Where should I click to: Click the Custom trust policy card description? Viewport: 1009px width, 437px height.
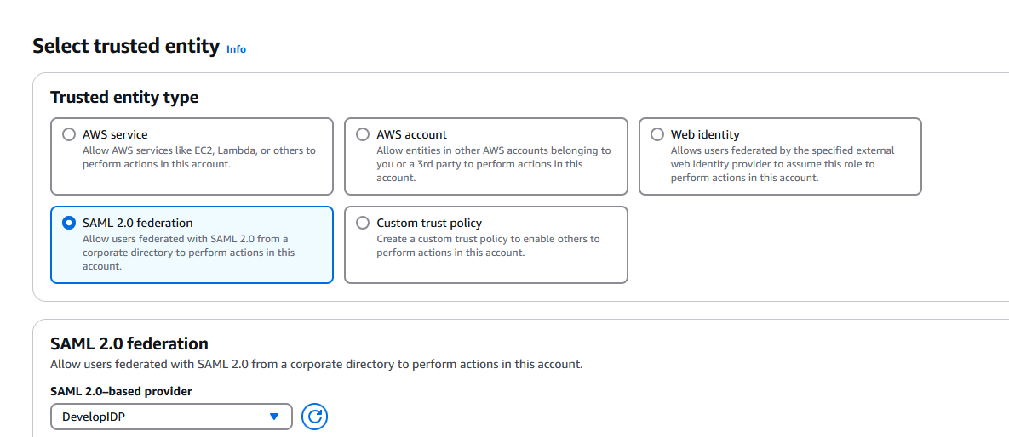coord(488,246)
